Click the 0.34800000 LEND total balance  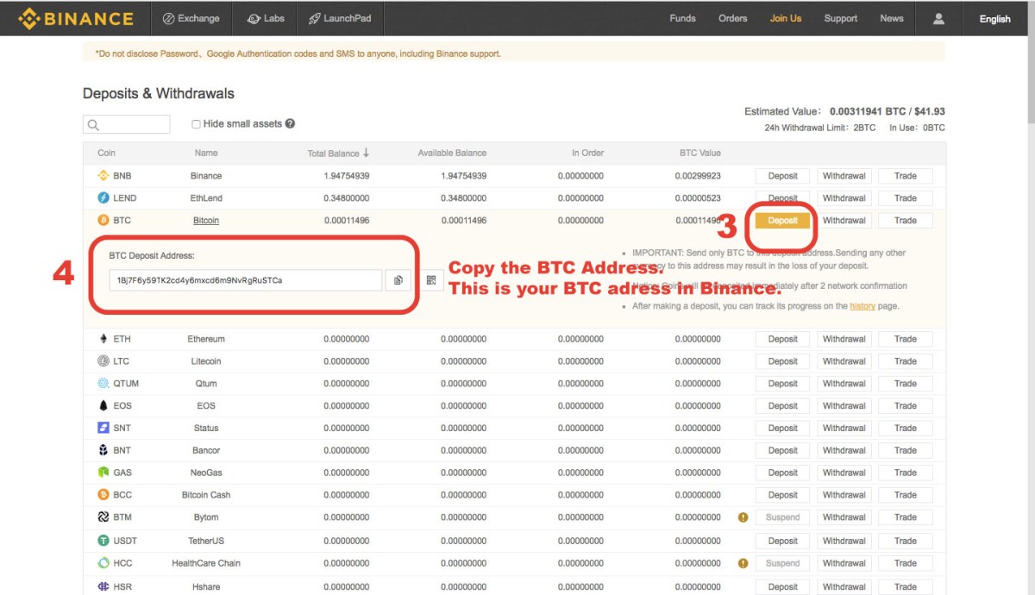click(347, 198)
